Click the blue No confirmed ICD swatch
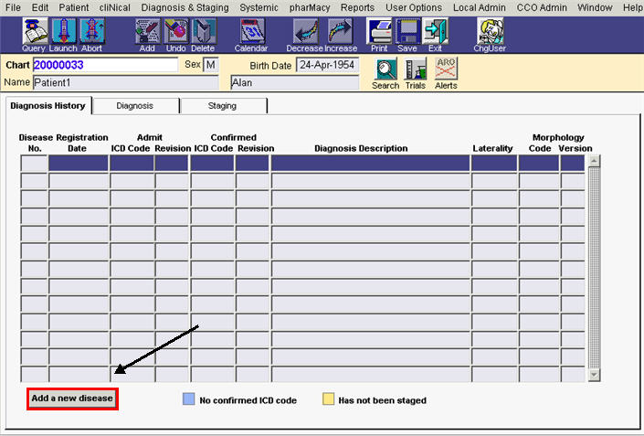Image resolution: width=644 pixels, height=436 pixels. tap(188, 399)
